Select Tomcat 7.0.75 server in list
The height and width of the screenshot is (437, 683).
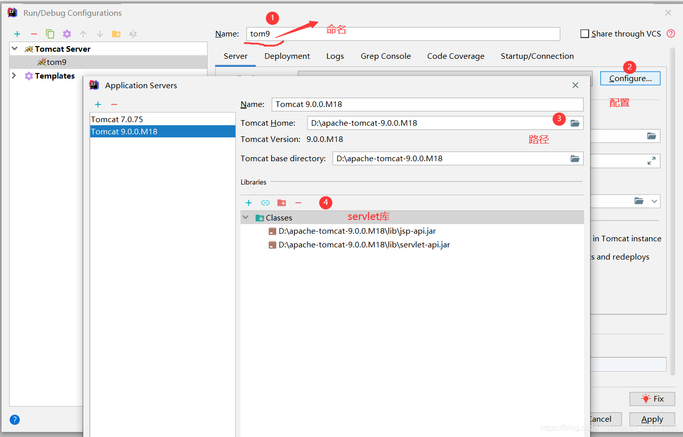pyautogui.click(x=162, y=119)
